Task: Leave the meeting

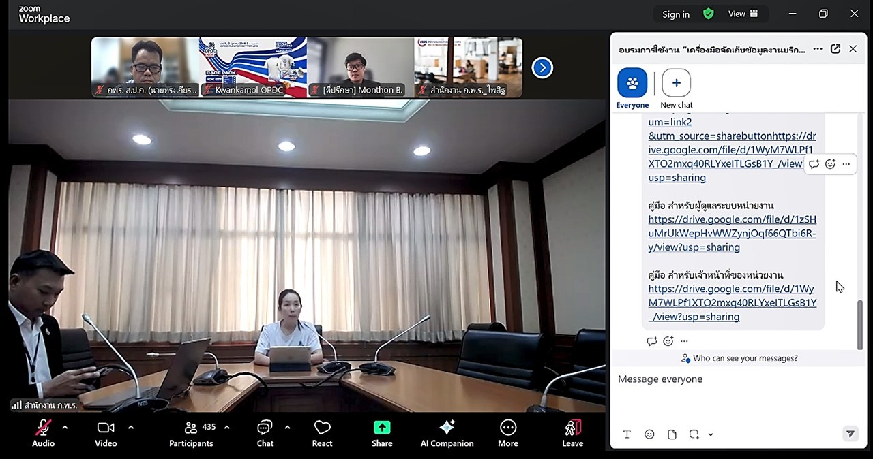Action: tap(572, 433)
